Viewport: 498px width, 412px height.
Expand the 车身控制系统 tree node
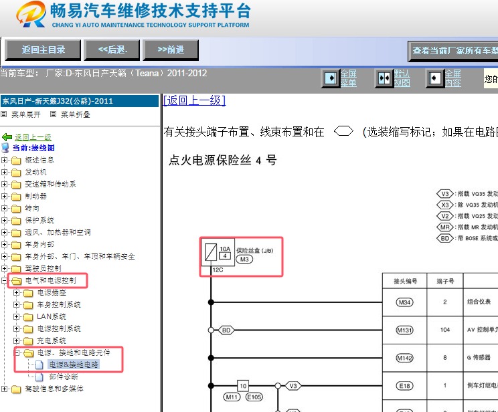point(16,304)
